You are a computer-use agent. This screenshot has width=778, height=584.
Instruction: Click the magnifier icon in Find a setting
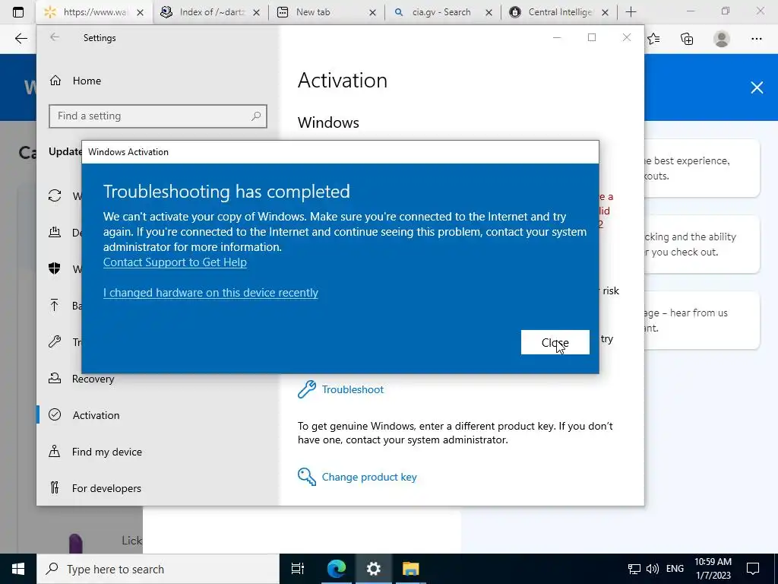(x=256, y=116)
